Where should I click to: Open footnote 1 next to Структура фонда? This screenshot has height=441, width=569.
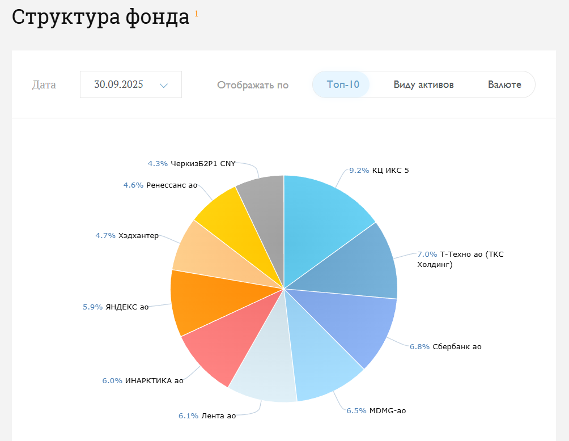click(196, 14)
